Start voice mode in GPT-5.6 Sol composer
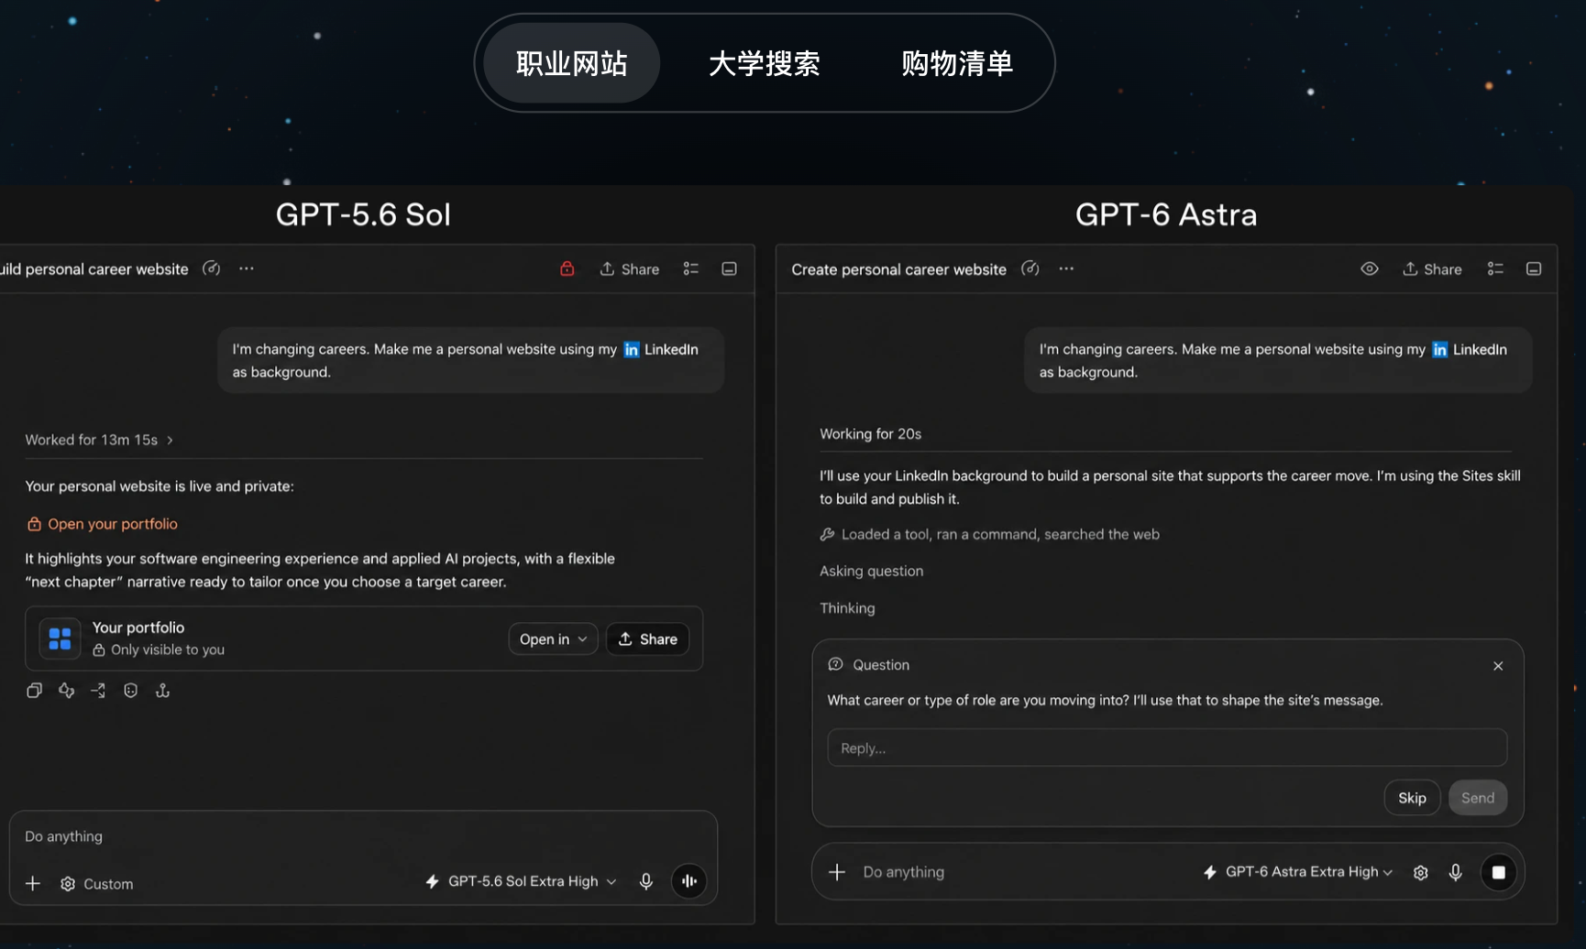 (689, 881)
